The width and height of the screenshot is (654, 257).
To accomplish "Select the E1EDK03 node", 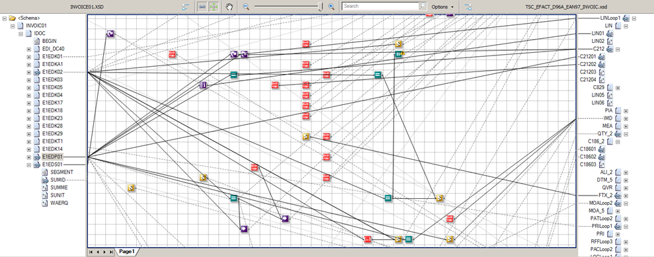I will (x=52, y=79).
